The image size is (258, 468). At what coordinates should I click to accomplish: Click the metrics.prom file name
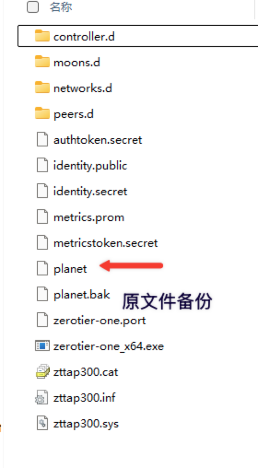[89, 217]
